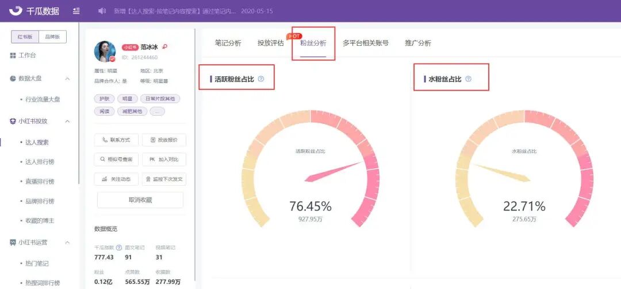This screenshot has width=621, height=289.
Task: Click the 日常片段其他 tag
Action: (x=160, y=99)
